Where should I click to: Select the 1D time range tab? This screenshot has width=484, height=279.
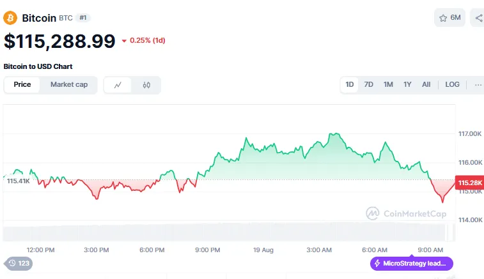click(350, 84)
